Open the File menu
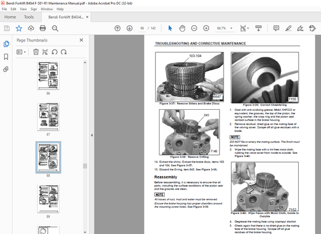 (4, 9)
